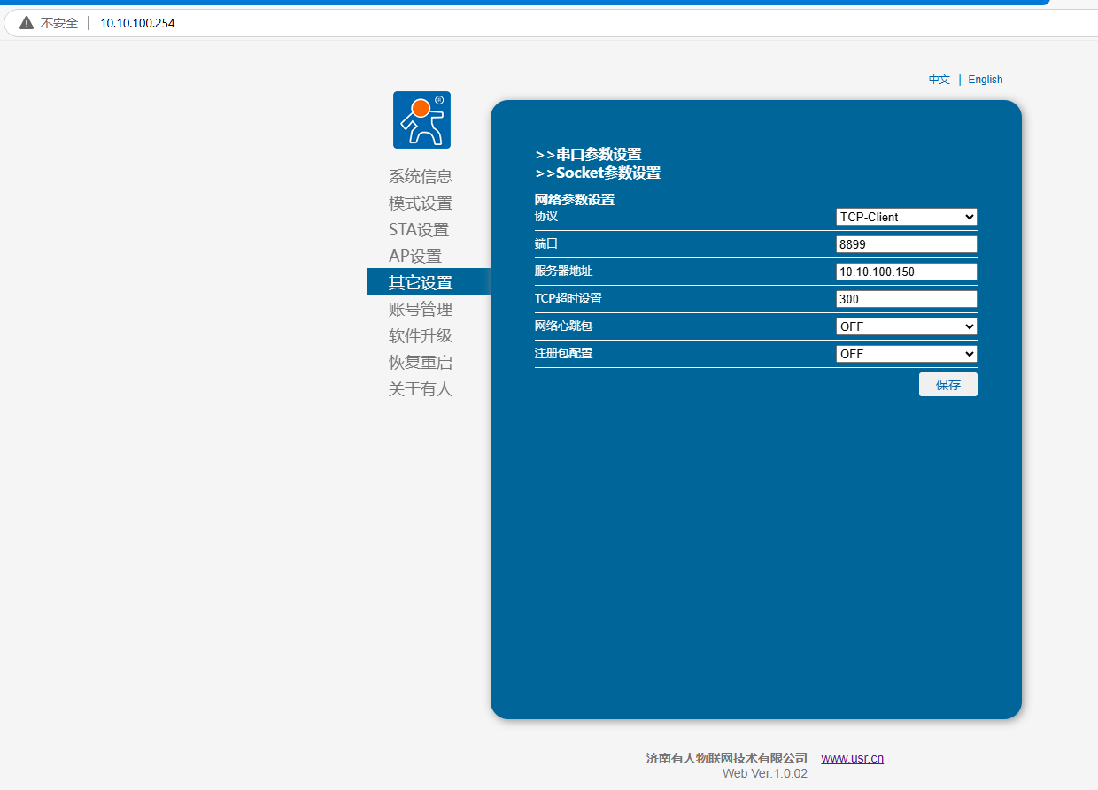
Task: Navigate to 软件升级 firmware upgrade
Action: (x=421, y=336)
